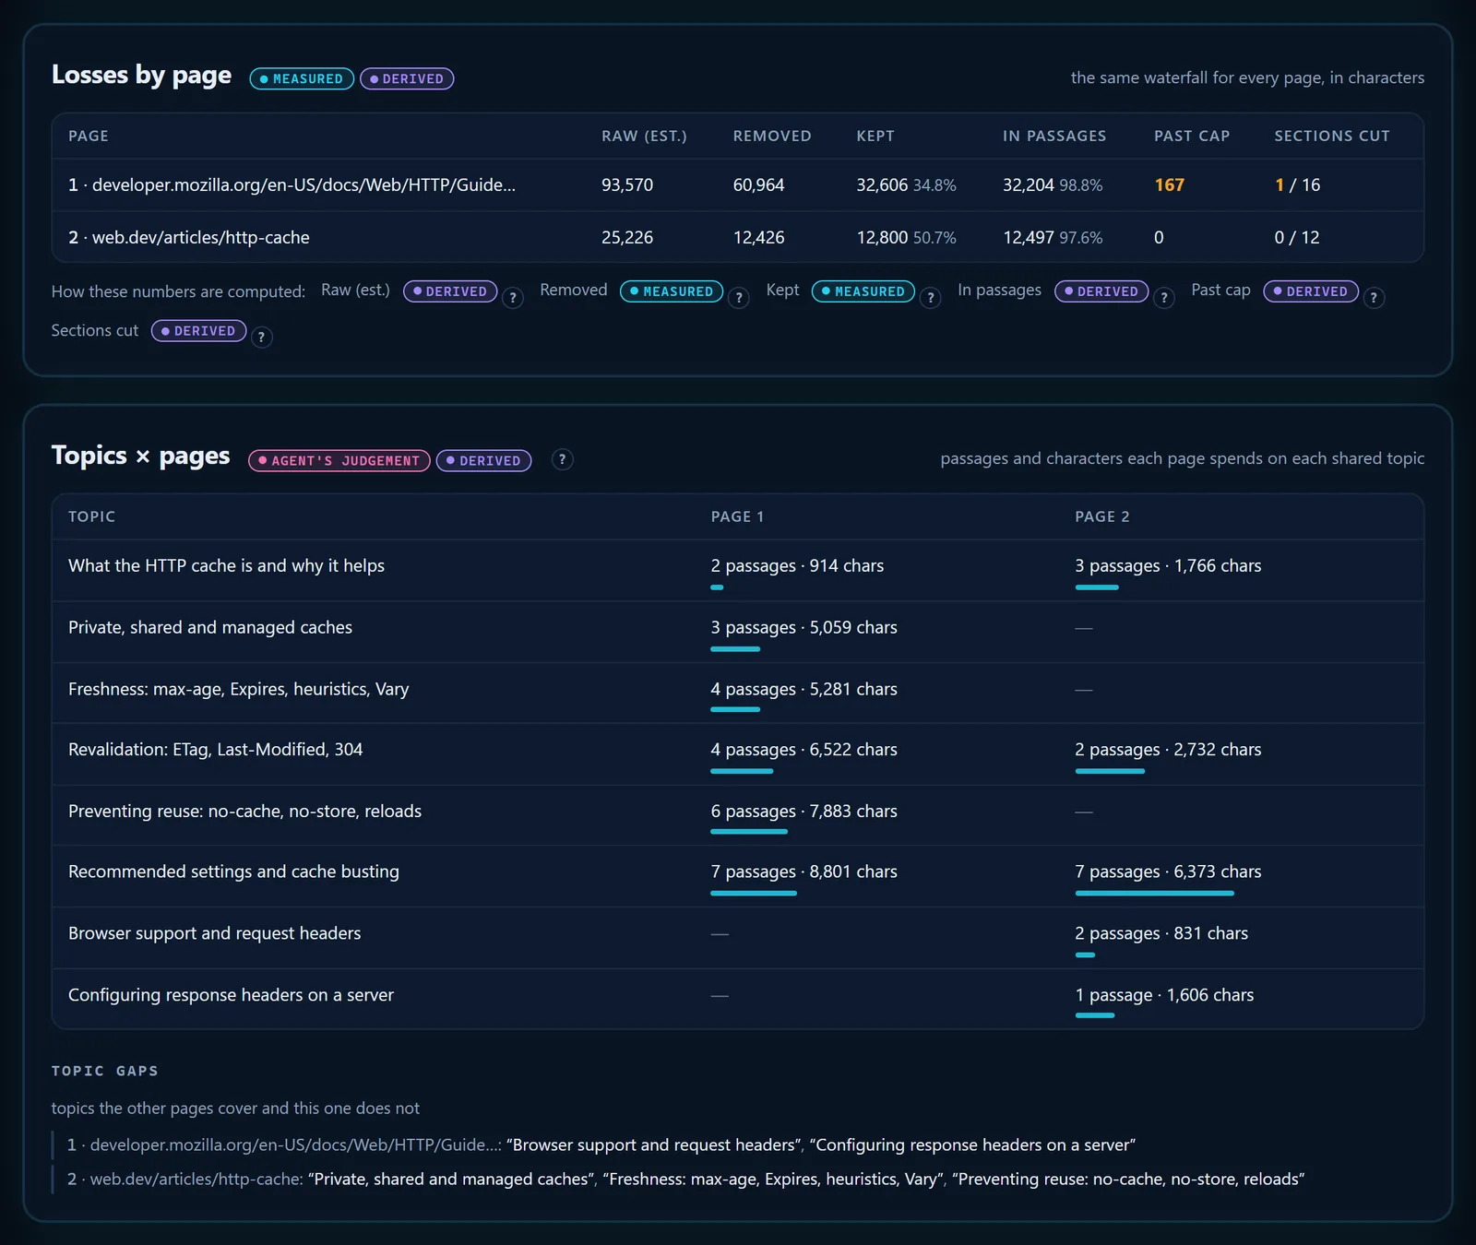Click the RAW (EST.) column header
Viewport: 1476px width, 1245px height.
coord(644,136)
